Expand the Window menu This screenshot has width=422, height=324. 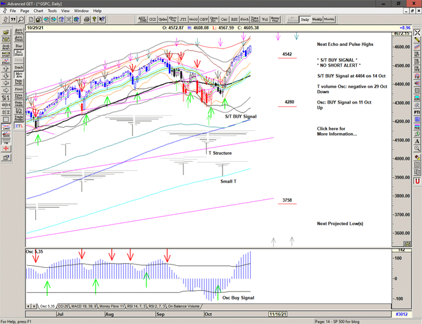81,11
